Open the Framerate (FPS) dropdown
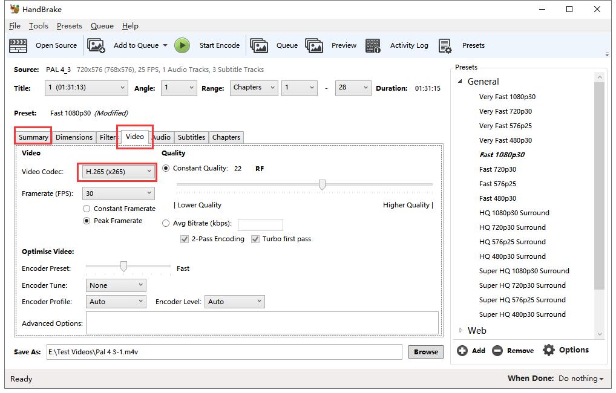The height and width of the screenshot is (393, 616). pos(118,193)
